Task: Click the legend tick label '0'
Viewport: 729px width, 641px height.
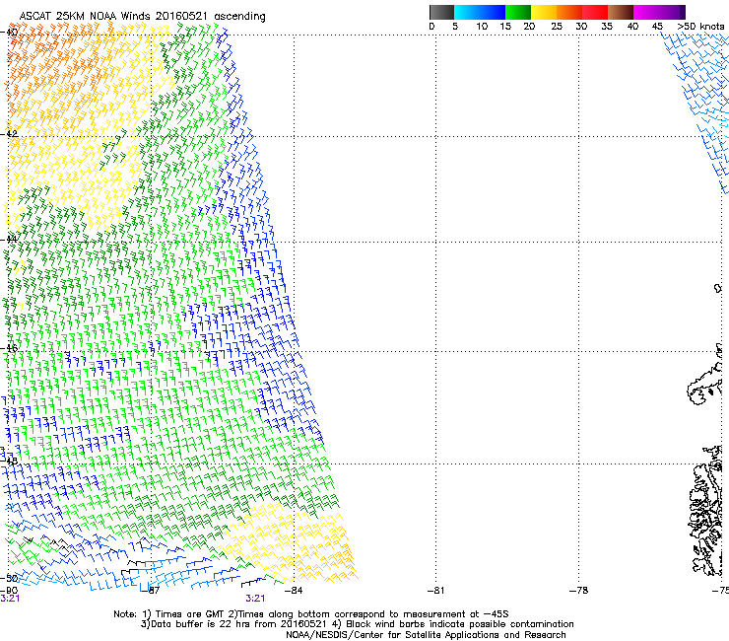Action: click(431, 27)
